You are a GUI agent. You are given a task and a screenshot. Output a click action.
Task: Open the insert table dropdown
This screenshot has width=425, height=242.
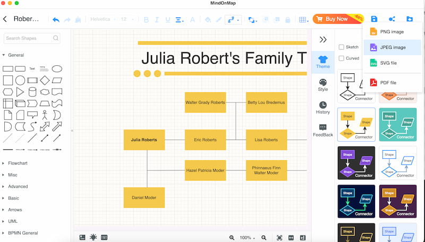303,20
